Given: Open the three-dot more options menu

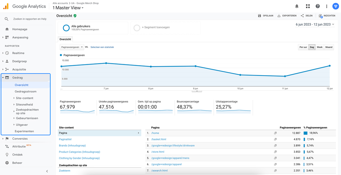Looking at the screenshot, I should [327, 6].
